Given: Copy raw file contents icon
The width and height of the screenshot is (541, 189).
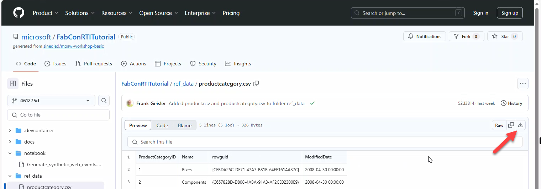Looking at the screenshot, I should (511, 125).
